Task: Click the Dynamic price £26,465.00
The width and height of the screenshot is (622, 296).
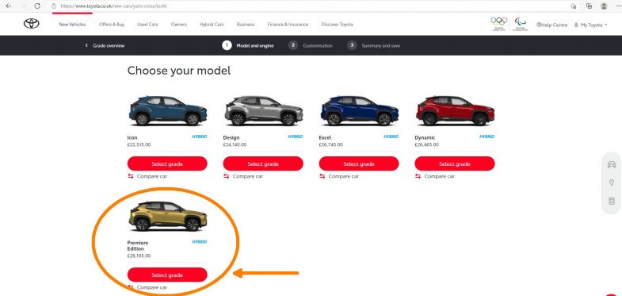Action: point(426,144)
